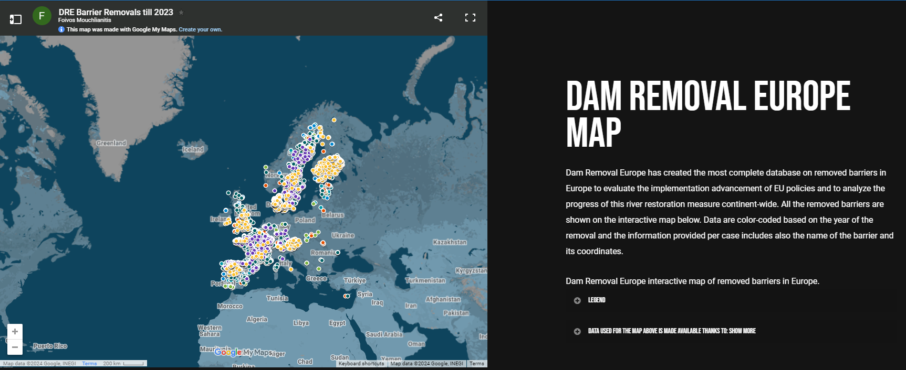Click author name Foivos Mouchlianitis
The image size is (906, 370).
pyautogui.click(x=85, y=20)
